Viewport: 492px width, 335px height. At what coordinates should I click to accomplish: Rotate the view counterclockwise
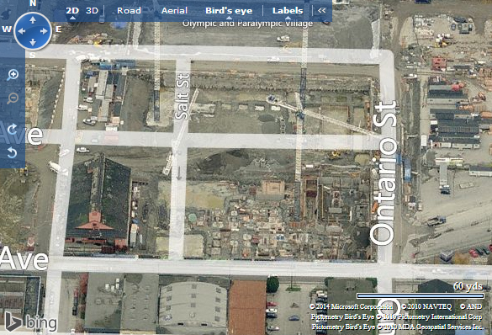[13, 152]
